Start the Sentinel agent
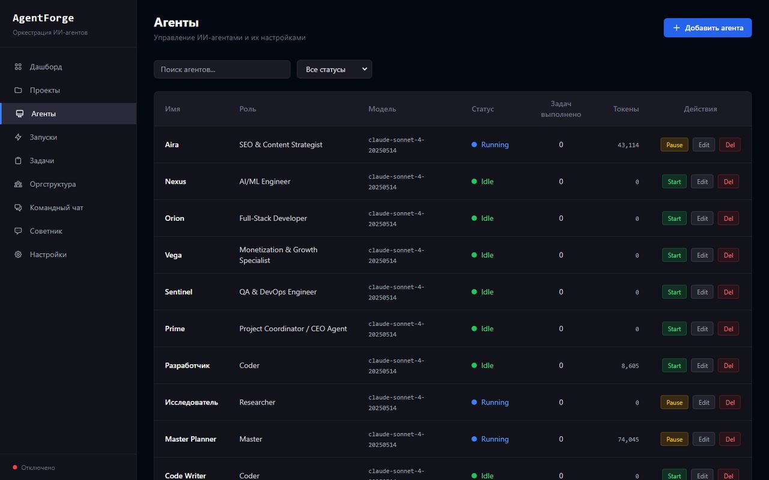This screenshot has width=769, height=480. [674, 292]
